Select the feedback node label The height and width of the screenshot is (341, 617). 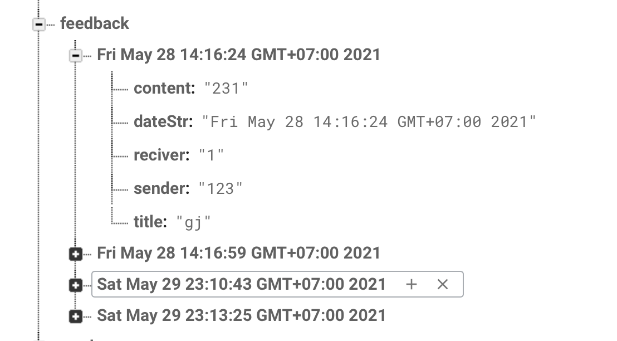(x=95, y=24)
